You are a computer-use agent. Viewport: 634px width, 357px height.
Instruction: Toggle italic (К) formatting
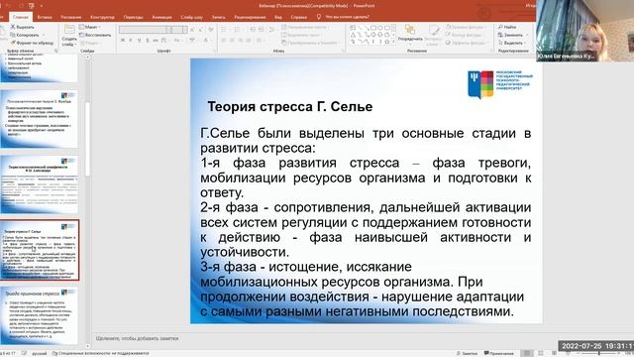click(x=131, y=41)
